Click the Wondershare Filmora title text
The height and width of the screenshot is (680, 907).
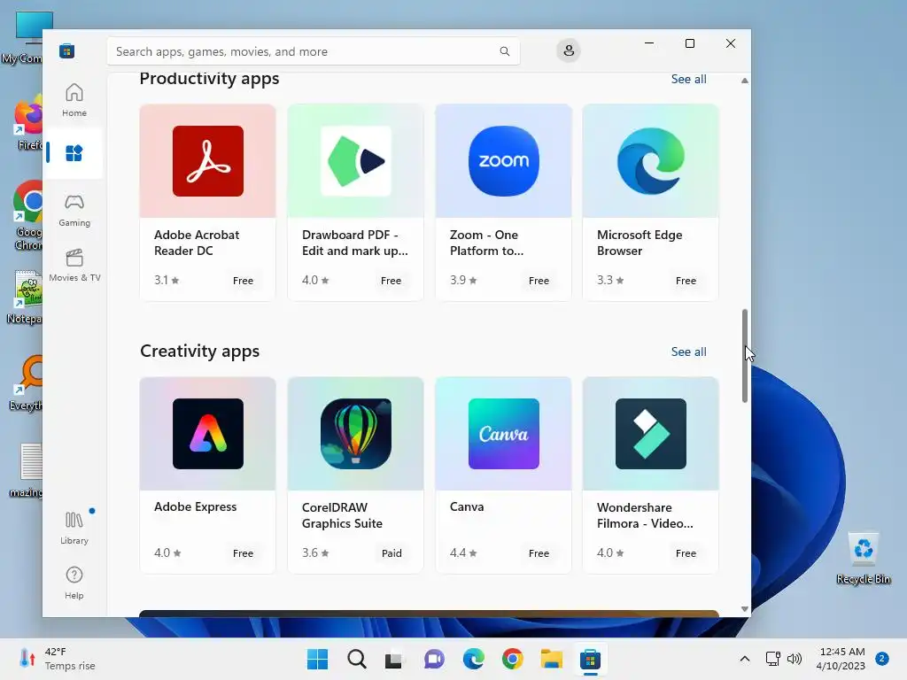coord(645,515)
